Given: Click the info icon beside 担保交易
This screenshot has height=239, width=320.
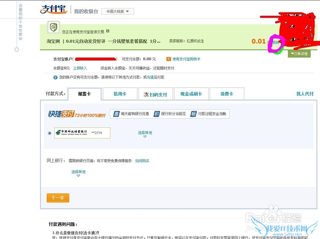Looking at the screenshot, I should pos(108,31).
